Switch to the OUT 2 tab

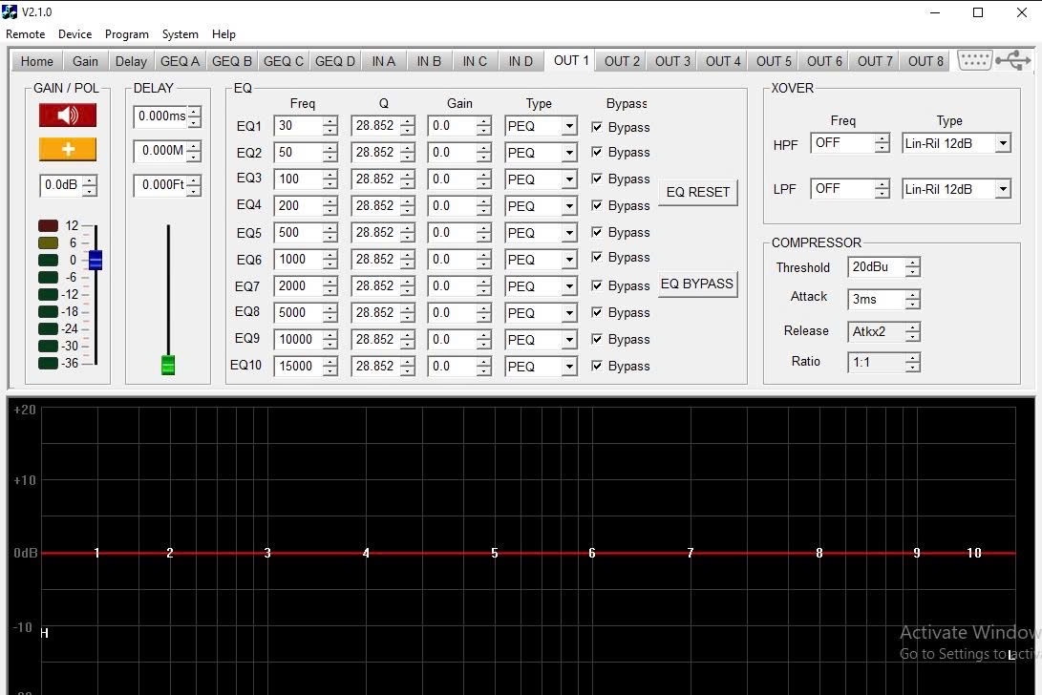coord(622,61)
